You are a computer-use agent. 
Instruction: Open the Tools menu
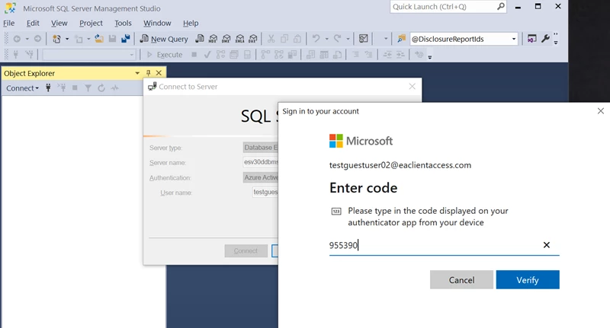click(123, 24)
